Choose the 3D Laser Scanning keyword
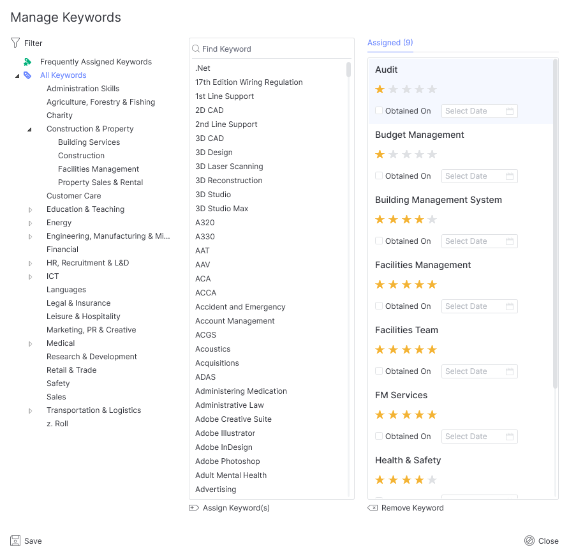Viewport: 569px width, 552px height. coord(229,167)
